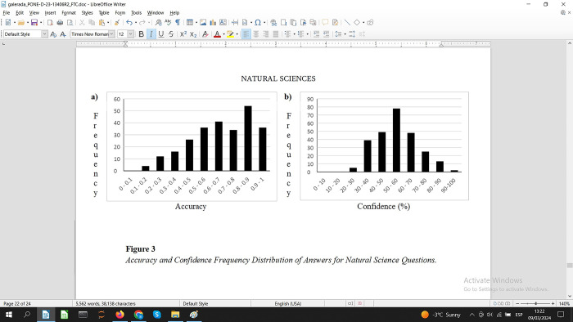Click the Confidence histogram chart

pos(384,145)
